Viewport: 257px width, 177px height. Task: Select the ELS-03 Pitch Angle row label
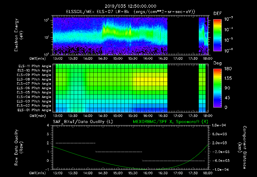point(34,101)
